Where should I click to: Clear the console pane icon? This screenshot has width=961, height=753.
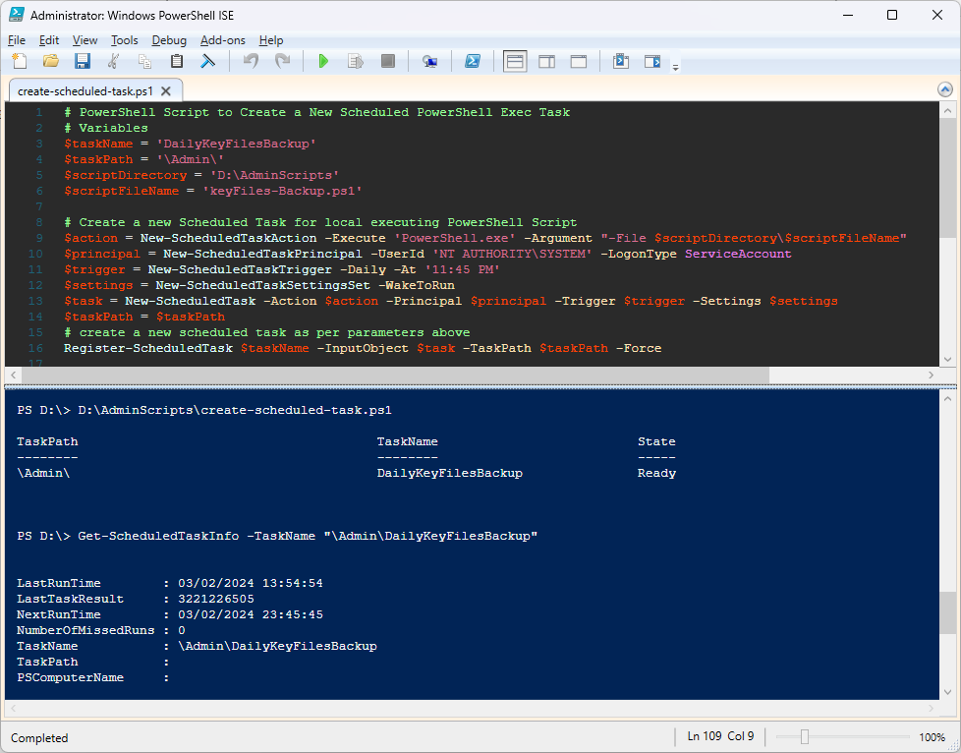point(208,61)
